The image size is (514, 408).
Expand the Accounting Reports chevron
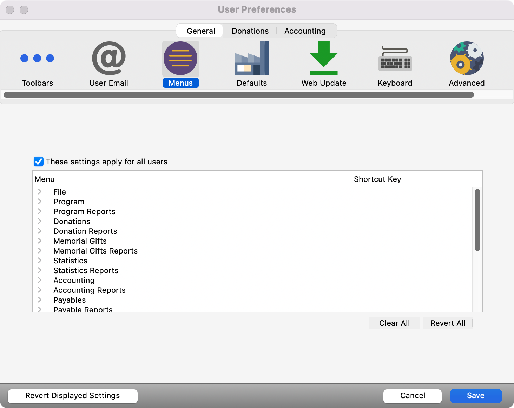click(x=40, y=290)
